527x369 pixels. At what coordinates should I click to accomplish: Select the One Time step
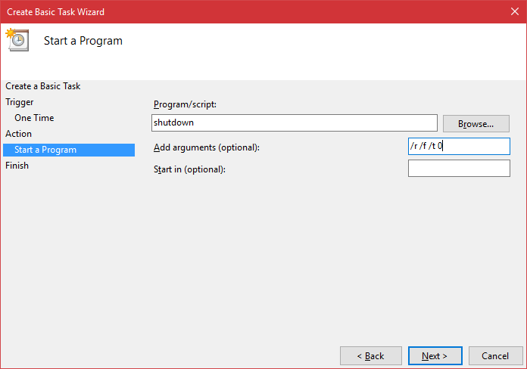34,118
